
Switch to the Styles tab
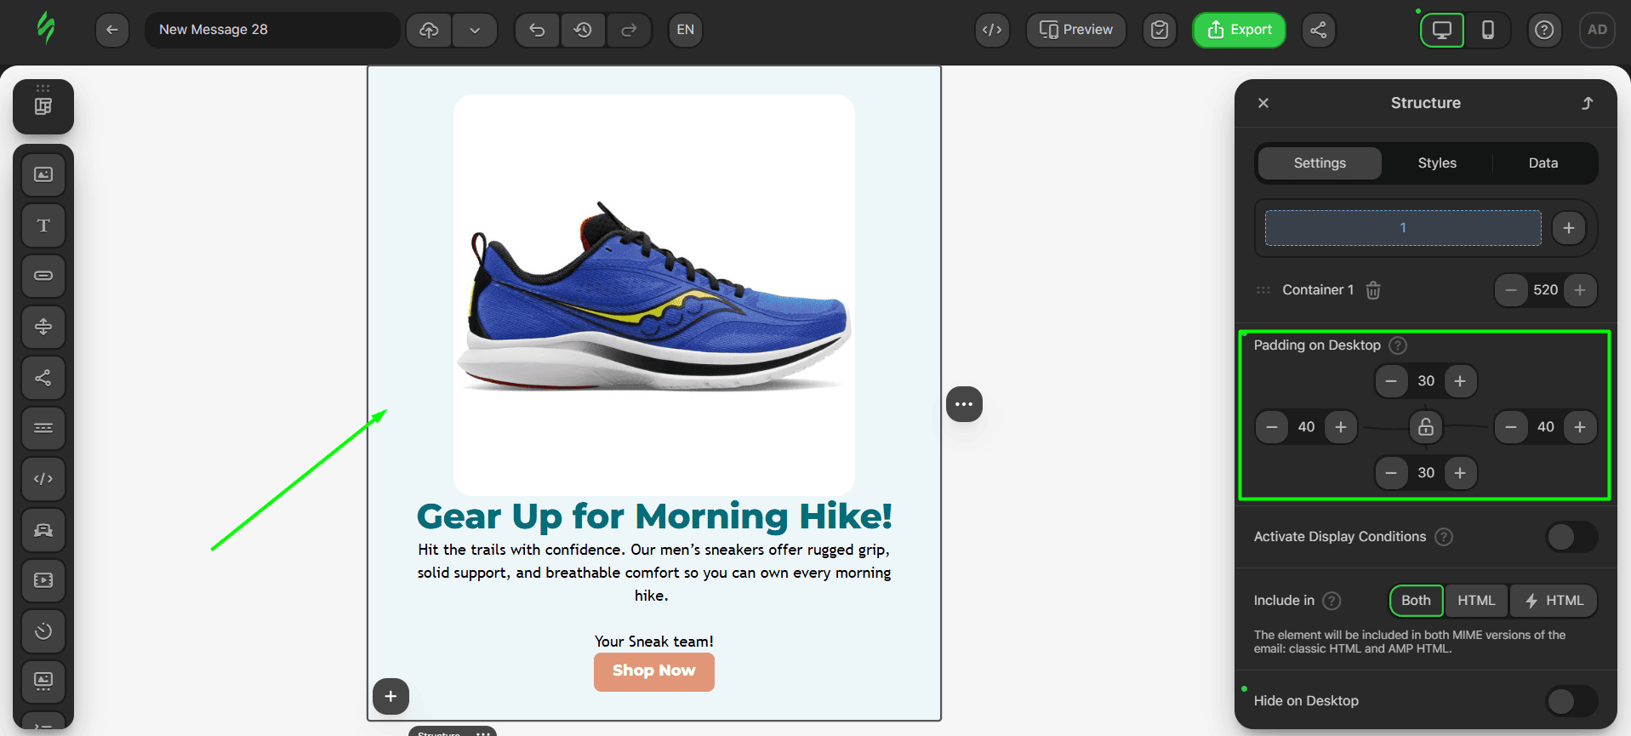[x=1437, y=163]
